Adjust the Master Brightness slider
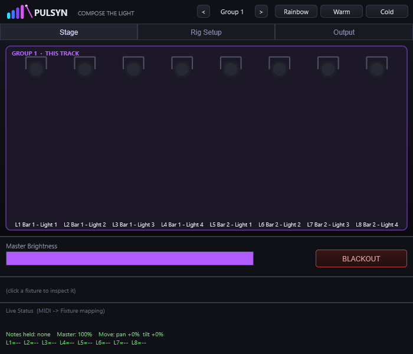Image resolution: width=413 pixels, height=354 pixels. click(x=130, y=258)
